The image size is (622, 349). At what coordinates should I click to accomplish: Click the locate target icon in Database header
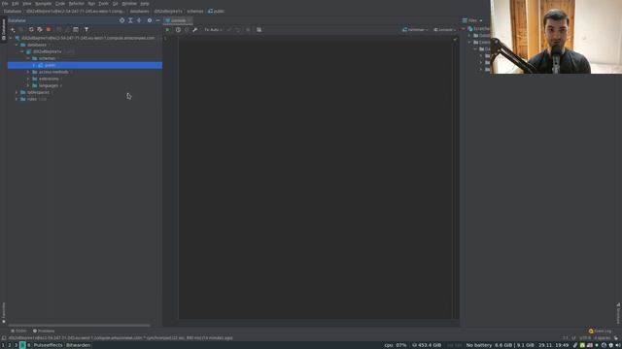(x=121, y=20)
